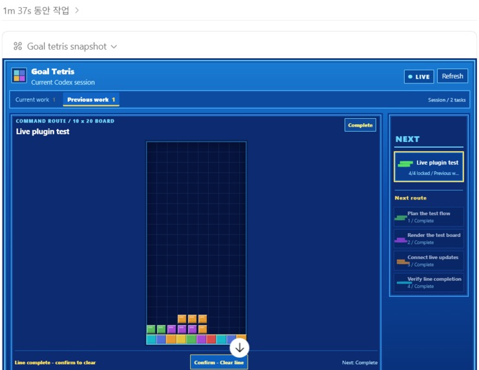Select the Live plugin test card in NEXT
479x370 pixels.
click(x=429, y=167)
